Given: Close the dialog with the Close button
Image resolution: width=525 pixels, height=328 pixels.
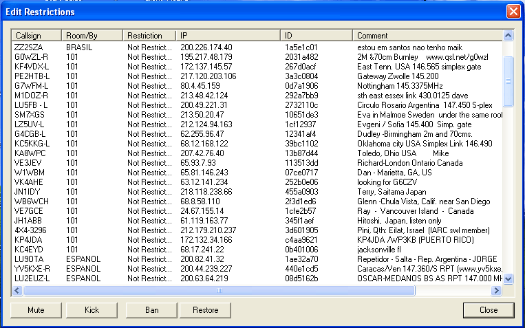Looking at the screenshot, I should 489,310.
